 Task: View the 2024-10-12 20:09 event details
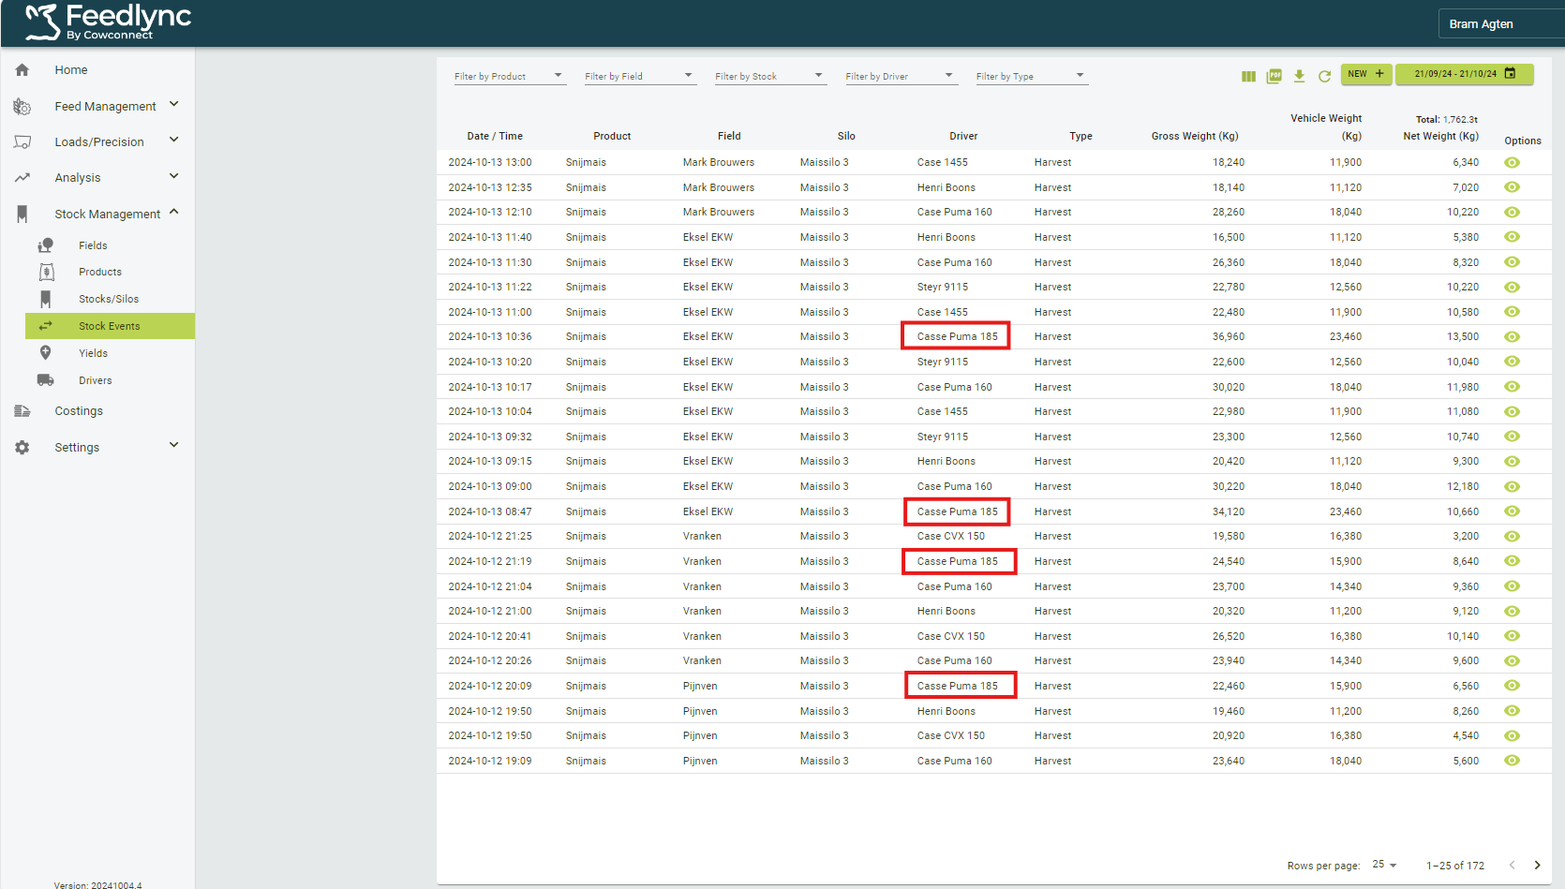pos(1512,686)
